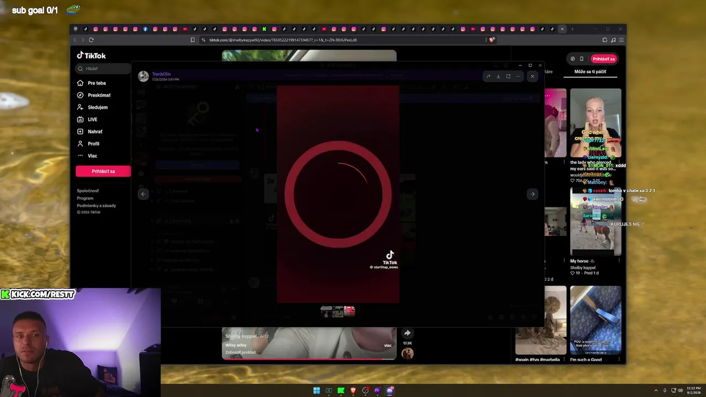The image size is (706, 397).
Task: Open the browser media control icon
Action: click(x=613, y=40)
